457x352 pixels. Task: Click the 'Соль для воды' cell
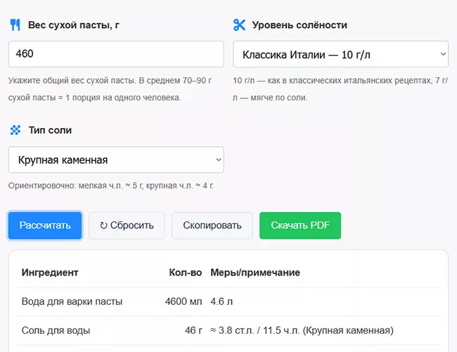[56, 330]
